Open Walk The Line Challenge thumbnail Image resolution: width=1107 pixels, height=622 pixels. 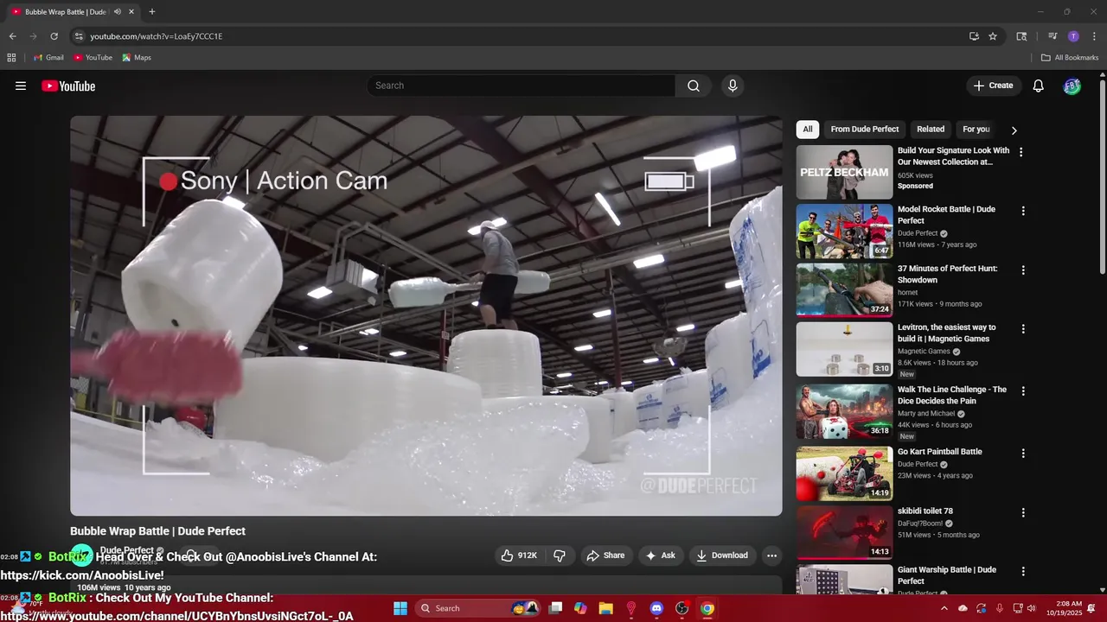[844, 411]
